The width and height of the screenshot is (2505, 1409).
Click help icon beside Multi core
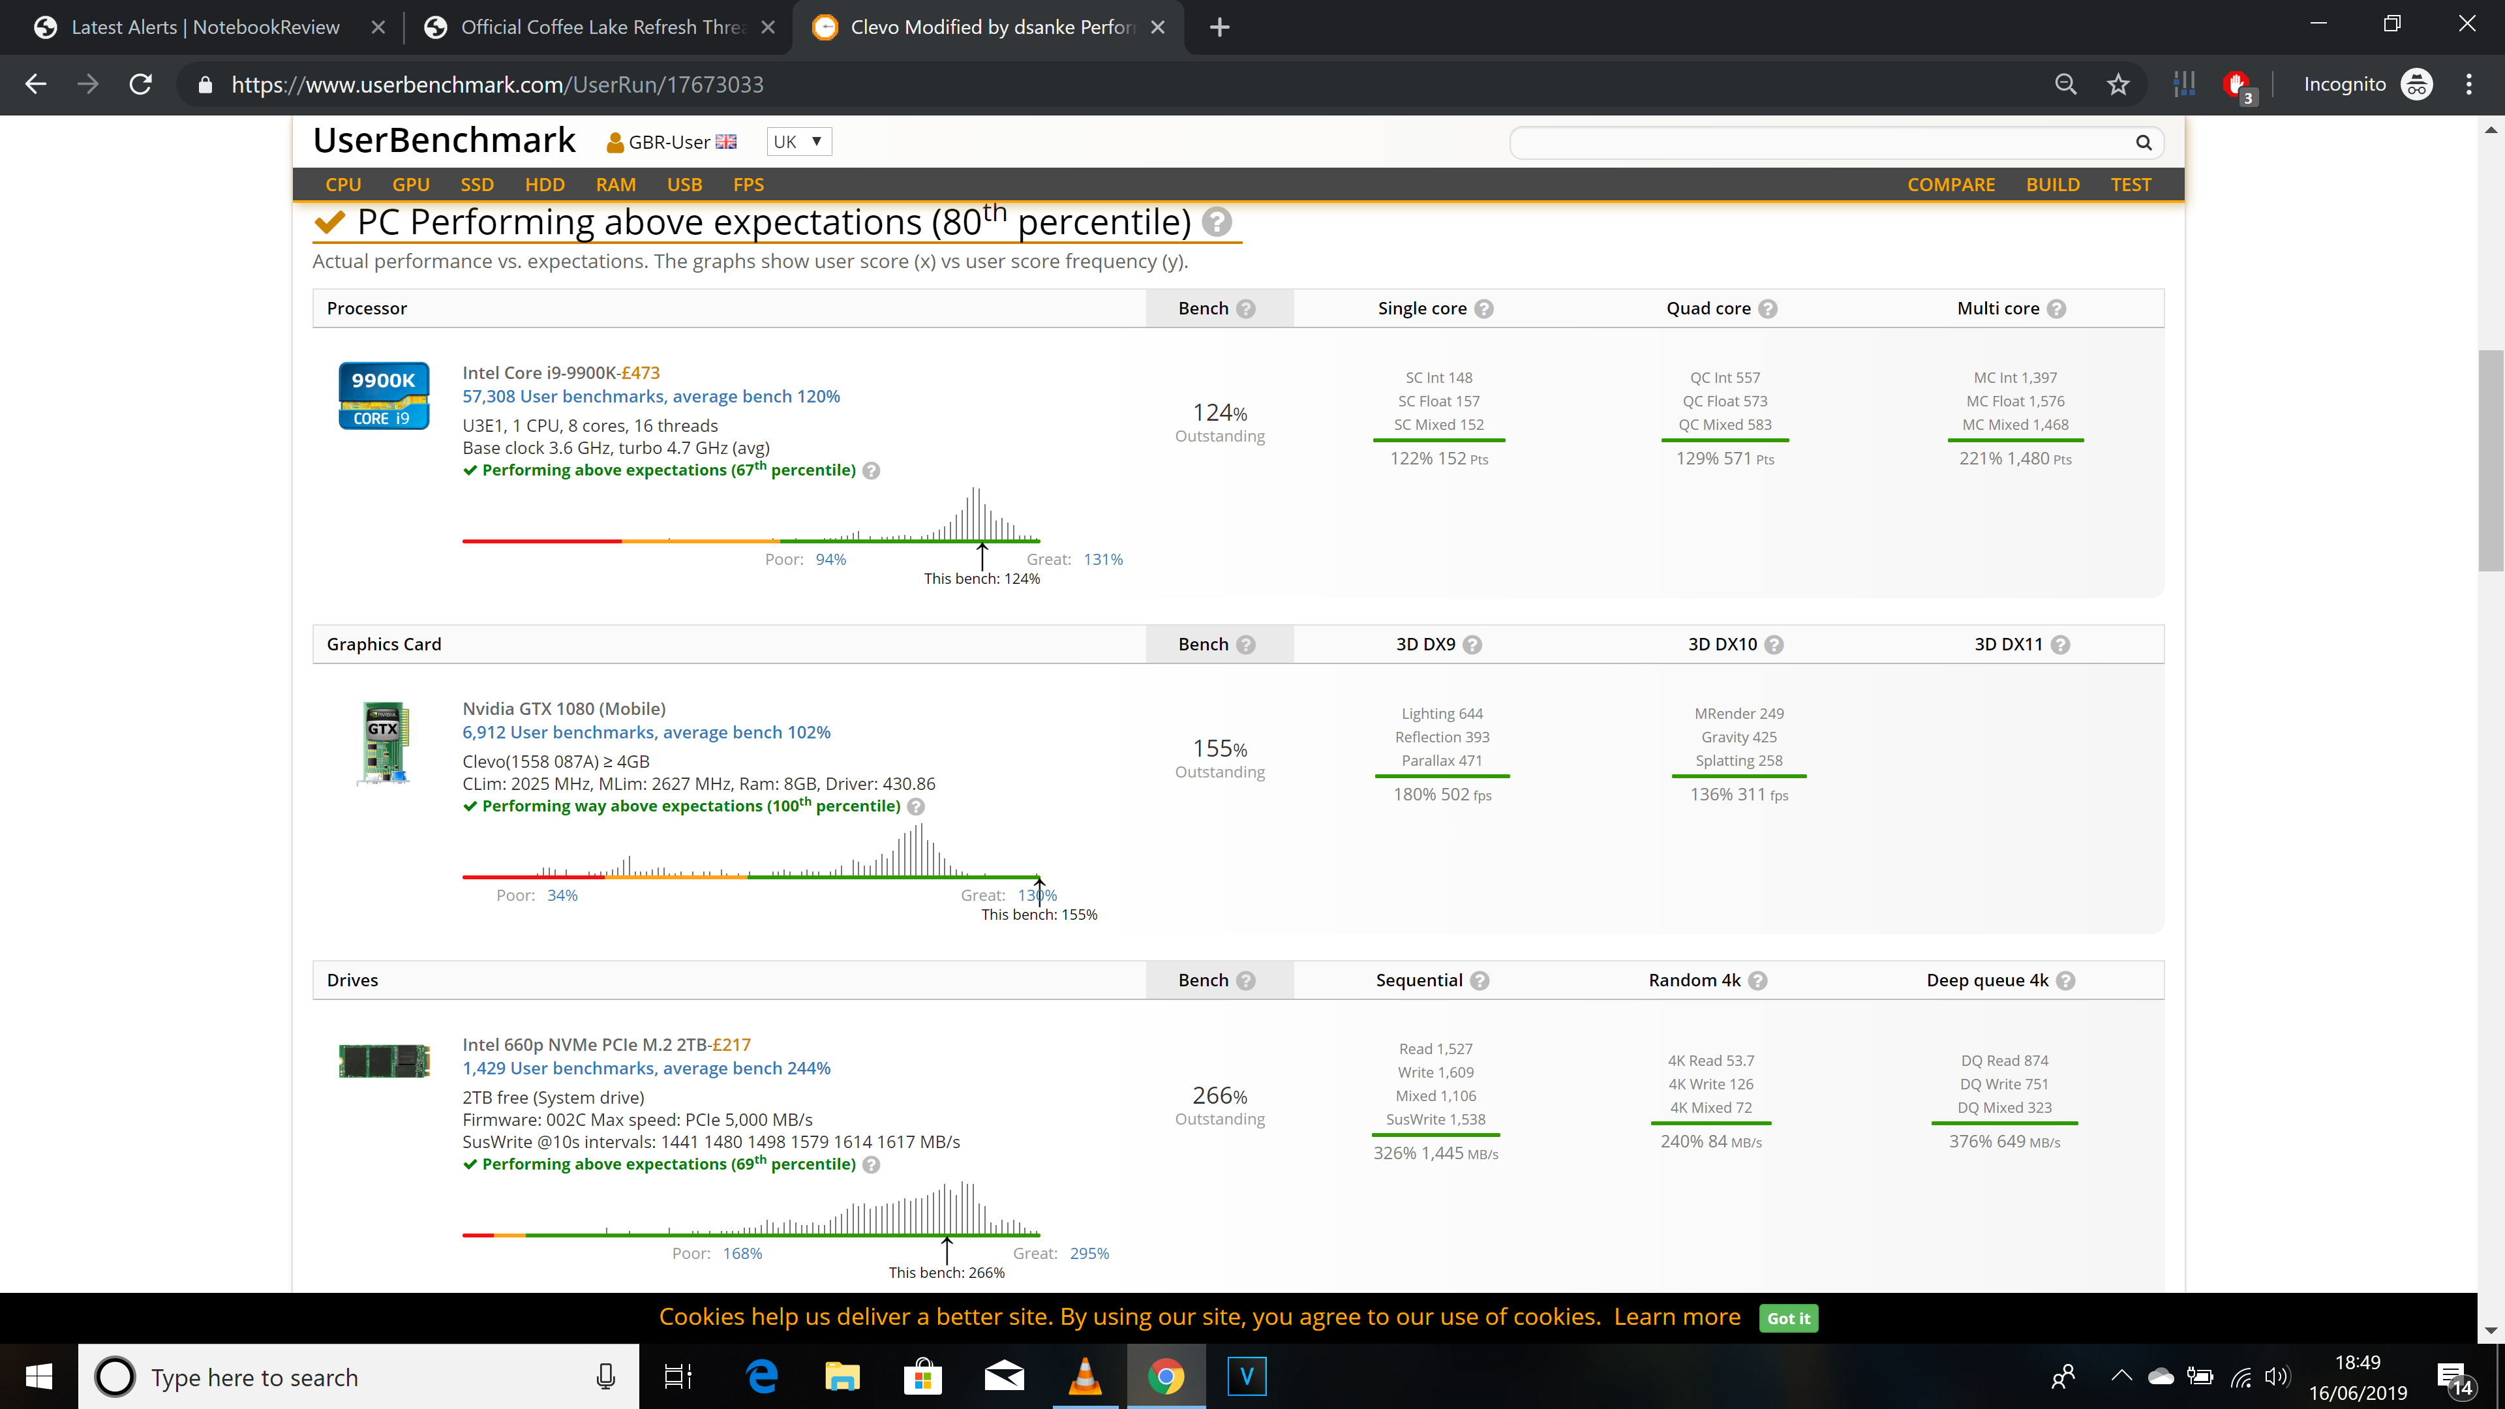pyautogui.click(x=2056, y=309)
